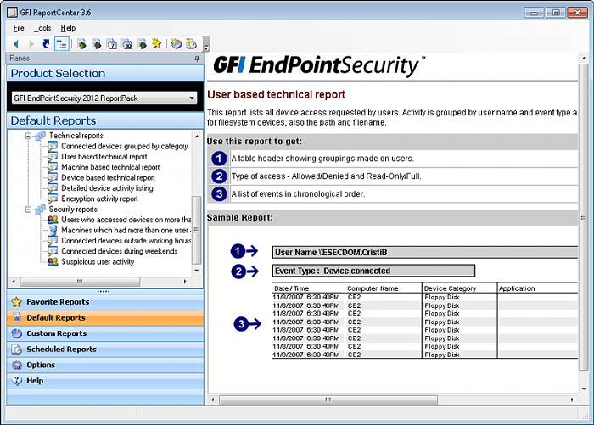594x425 pixels.
Task: Click the Scheduled Reports clock icon
Action: coord(17,350)
